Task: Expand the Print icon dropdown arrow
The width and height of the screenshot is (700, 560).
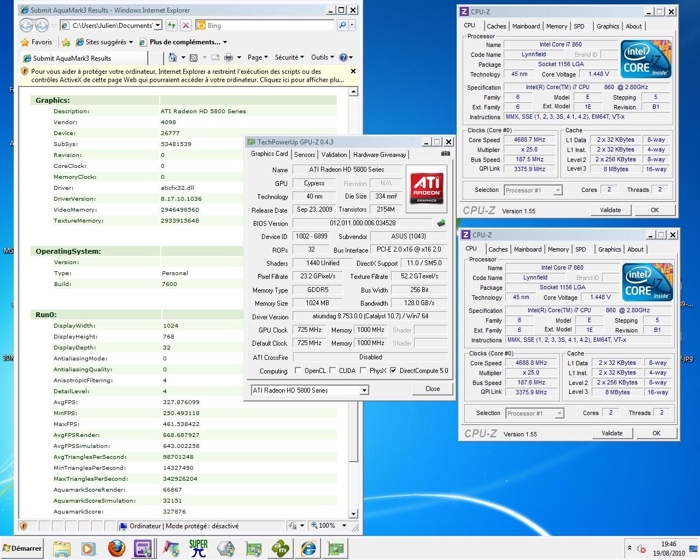Action: 239,57
